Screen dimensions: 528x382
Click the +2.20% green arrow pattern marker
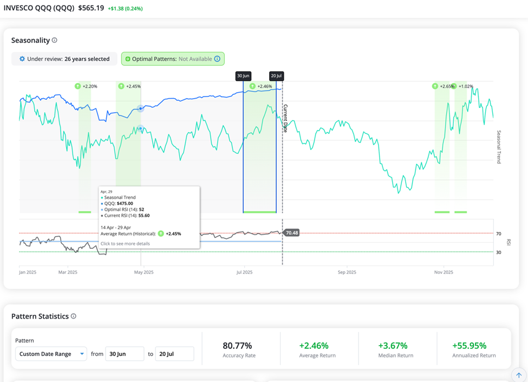pyautogui.click(x=78, y=86)
